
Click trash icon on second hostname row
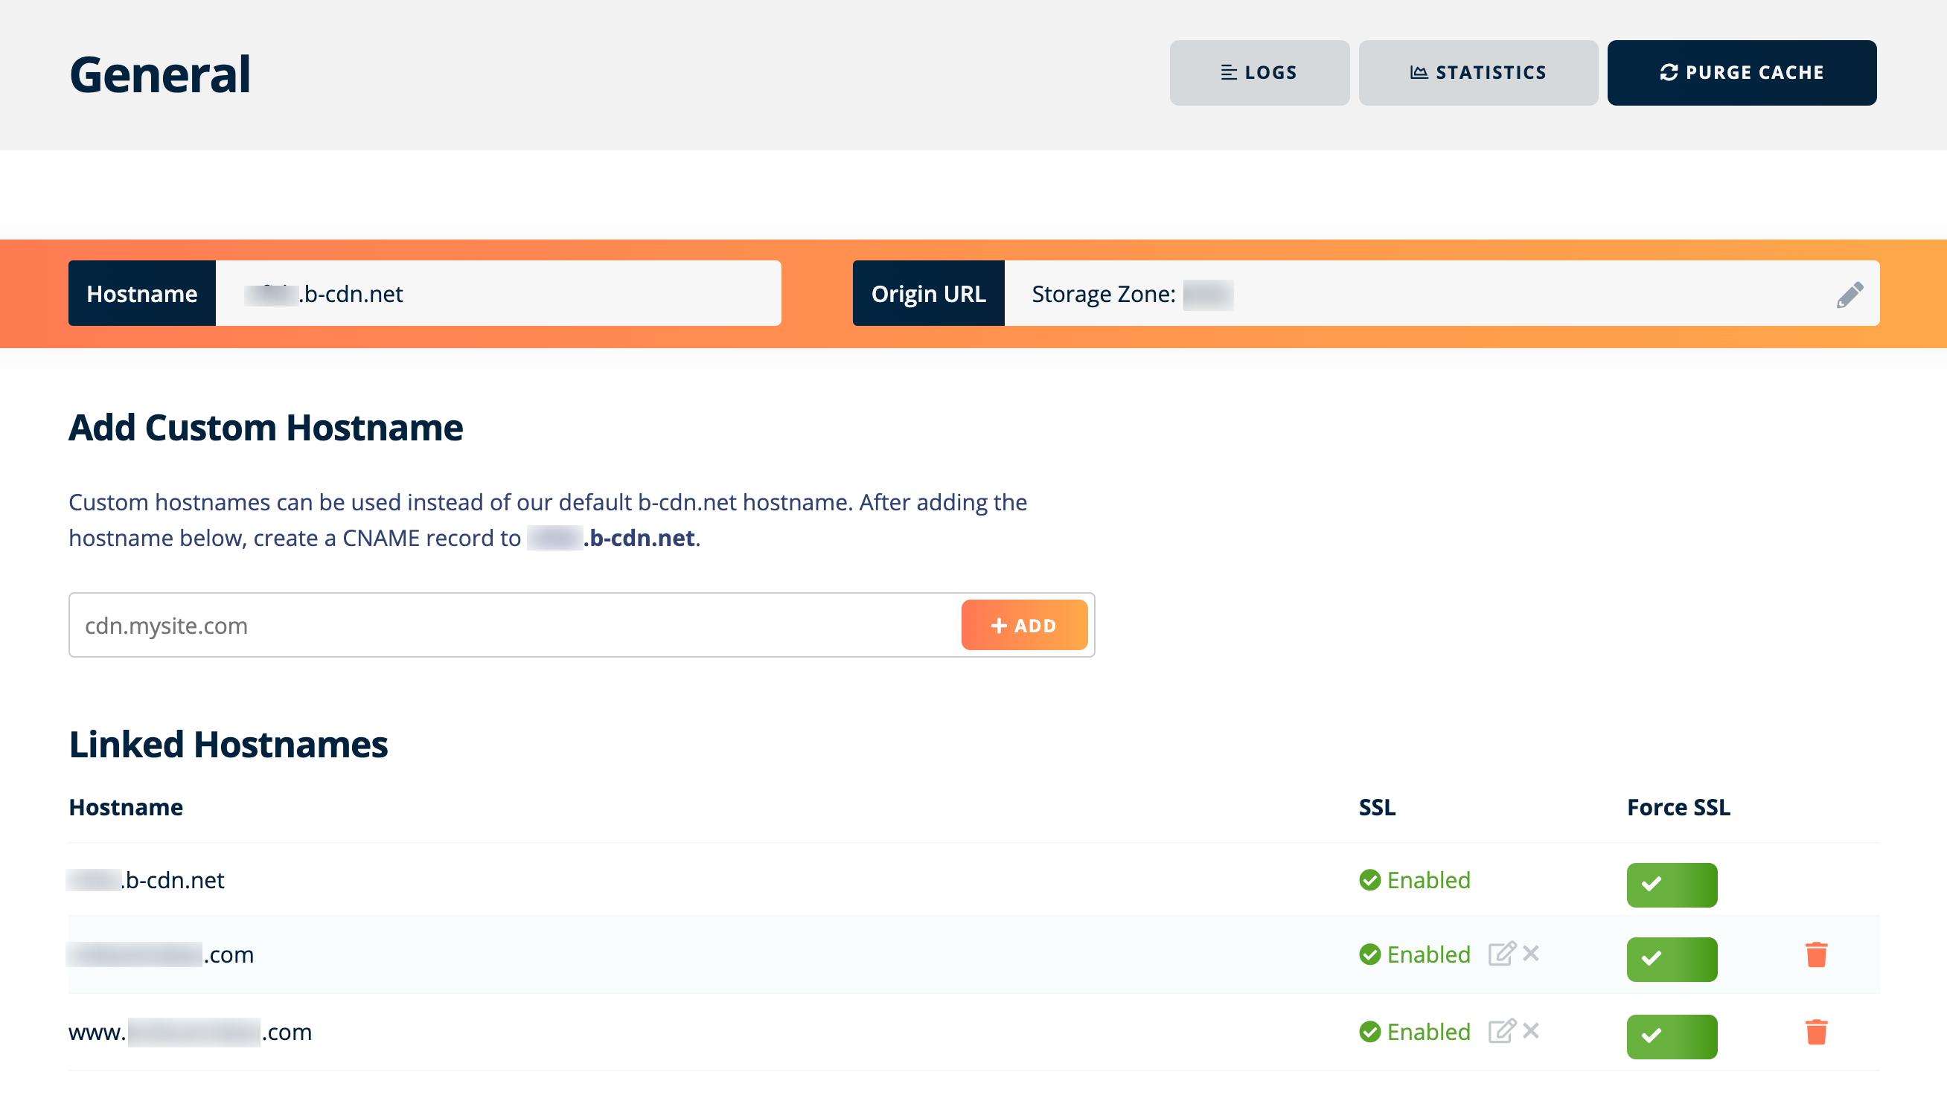(x=1815, y=954)
